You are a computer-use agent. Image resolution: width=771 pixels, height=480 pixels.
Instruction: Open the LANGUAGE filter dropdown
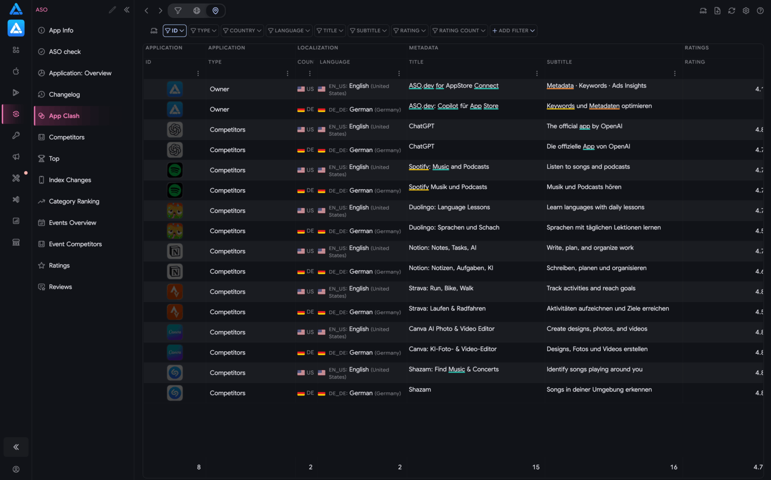click(x=289, y=30)
